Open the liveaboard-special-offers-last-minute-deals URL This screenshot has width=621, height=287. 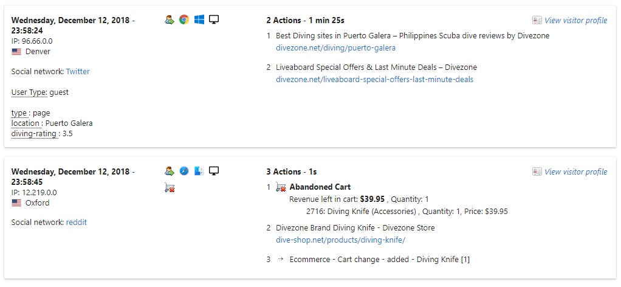pyautogui.click(x=374, y=79)
